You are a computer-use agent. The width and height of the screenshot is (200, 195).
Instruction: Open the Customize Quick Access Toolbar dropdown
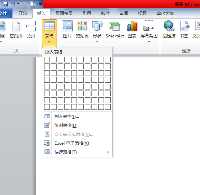pos(40,4)
